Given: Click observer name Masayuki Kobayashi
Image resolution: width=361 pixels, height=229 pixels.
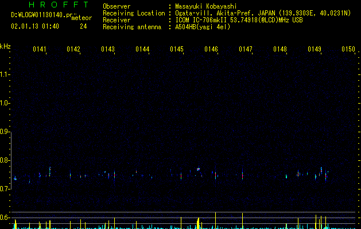Looking at the screenshot, I should (x=206, y=6).
